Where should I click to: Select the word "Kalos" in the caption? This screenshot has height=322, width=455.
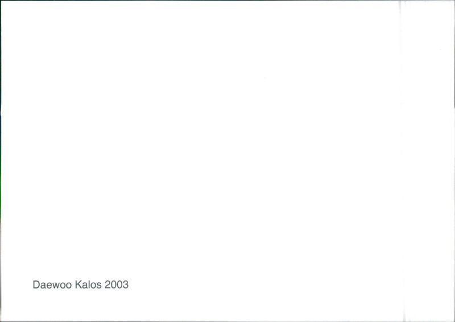[x=88, y=284]
